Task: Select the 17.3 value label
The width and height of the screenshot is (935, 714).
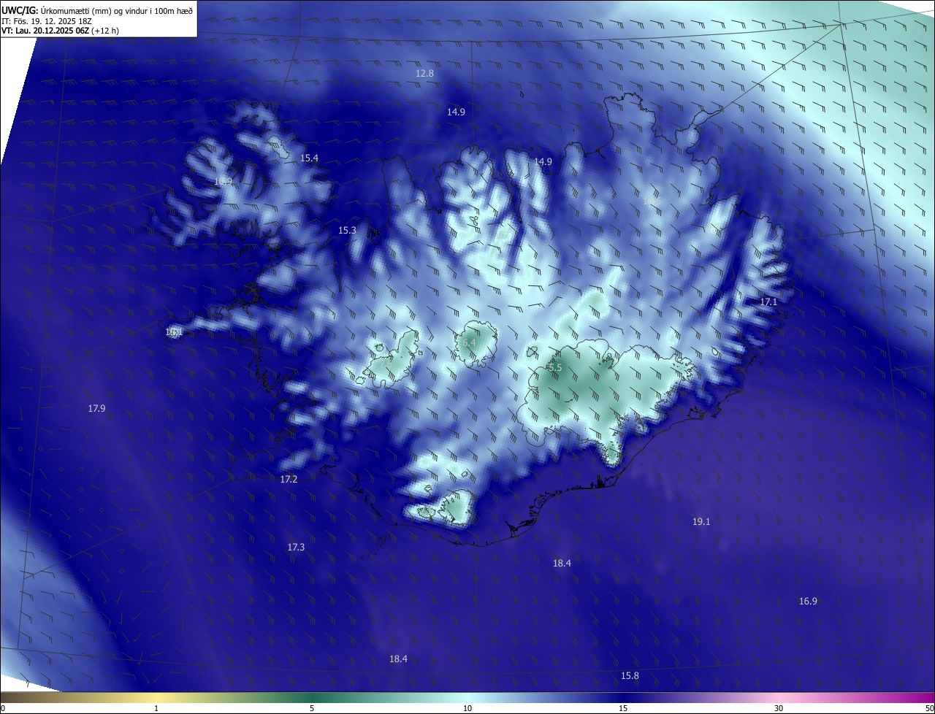Action: tap(296, 548)
